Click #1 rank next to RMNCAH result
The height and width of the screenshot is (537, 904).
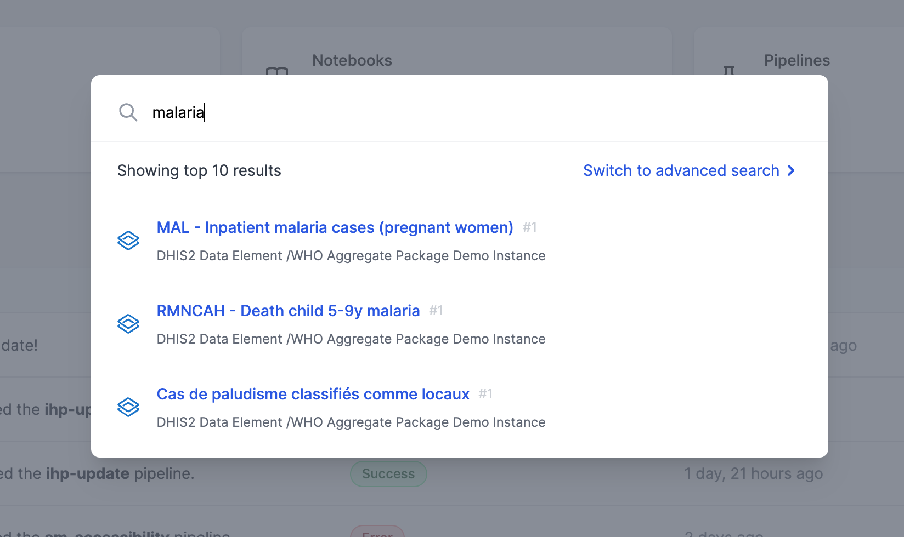pos(436,311)
